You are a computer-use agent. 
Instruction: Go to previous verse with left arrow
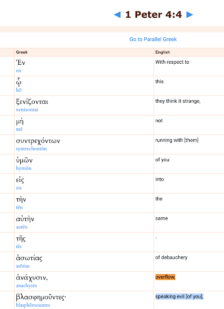(117, 14)
